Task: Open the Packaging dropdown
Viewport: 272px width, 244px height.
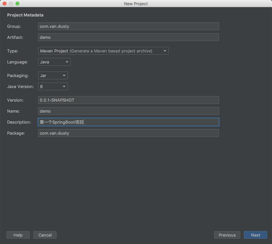Action: (x=53, y=76)
